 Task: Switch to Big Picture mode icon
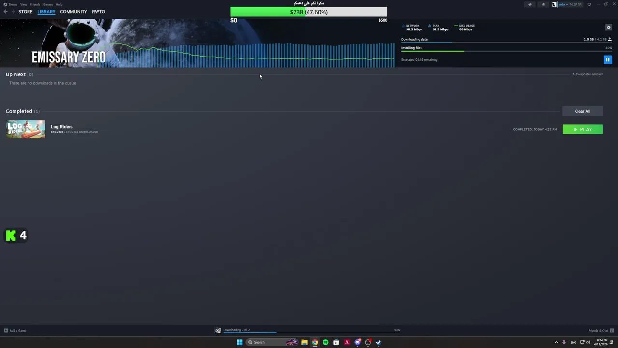click(589, 4)
